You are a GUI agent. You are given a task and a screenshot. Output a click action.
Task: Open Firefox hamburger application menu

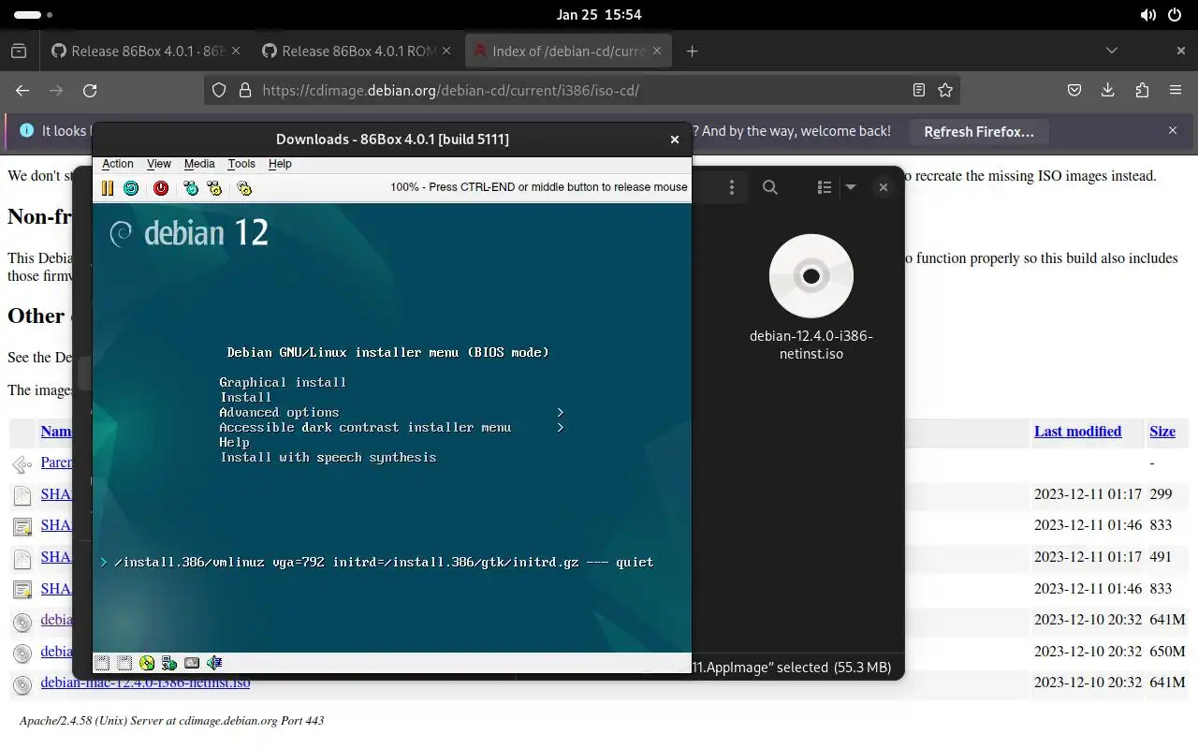coord(1176,91)
